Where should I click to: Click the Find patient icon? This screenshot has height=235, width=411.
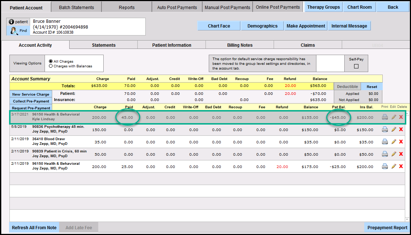(x=14, y=31)
